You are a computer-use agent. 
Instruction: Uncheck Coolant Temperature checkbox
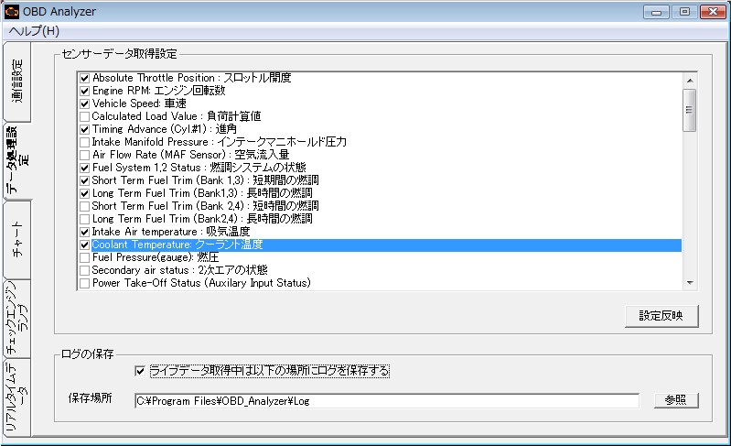click(84, 245)
